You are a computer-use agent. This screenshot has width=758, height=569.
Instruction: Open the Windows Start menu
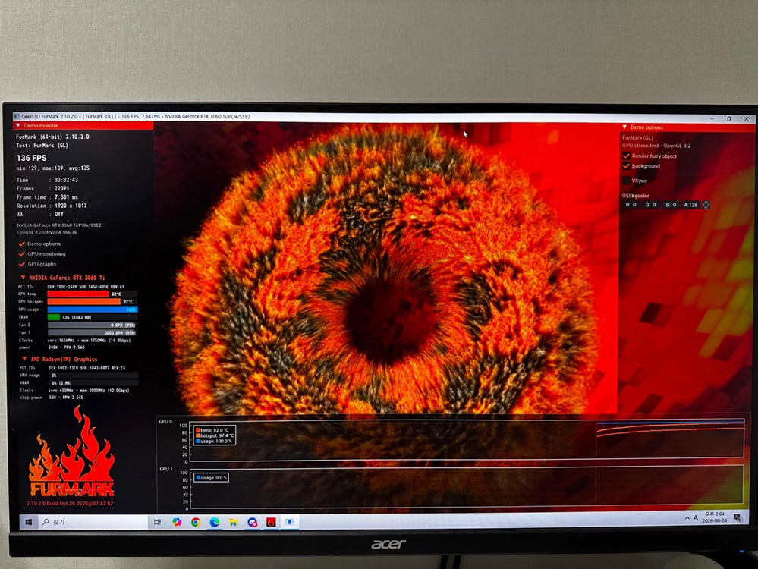[x=29, y=522]
